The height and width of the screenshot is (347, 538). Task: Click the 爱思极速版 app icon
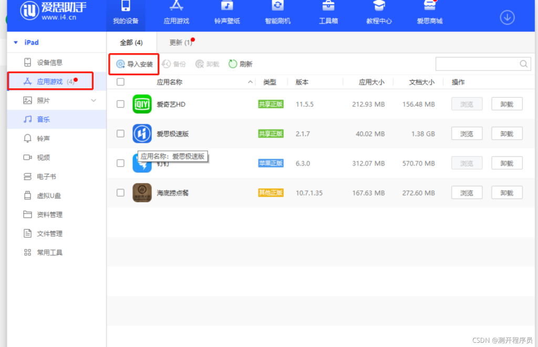(142, 134)
